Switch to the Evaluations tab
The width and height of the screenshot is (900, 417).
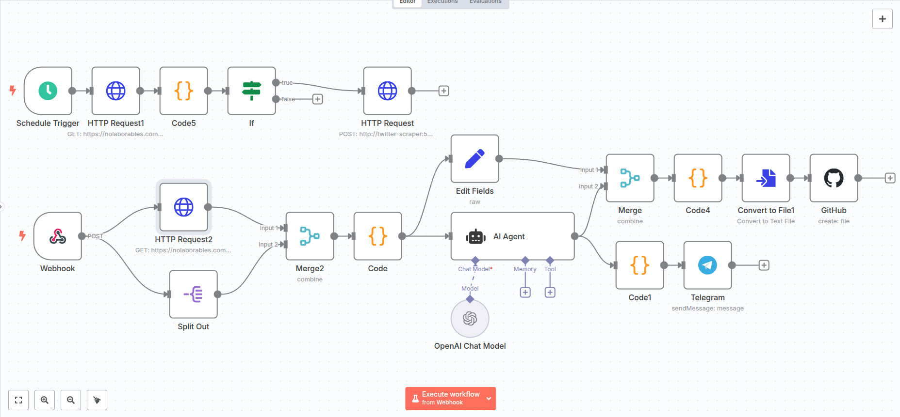(485, 2)
